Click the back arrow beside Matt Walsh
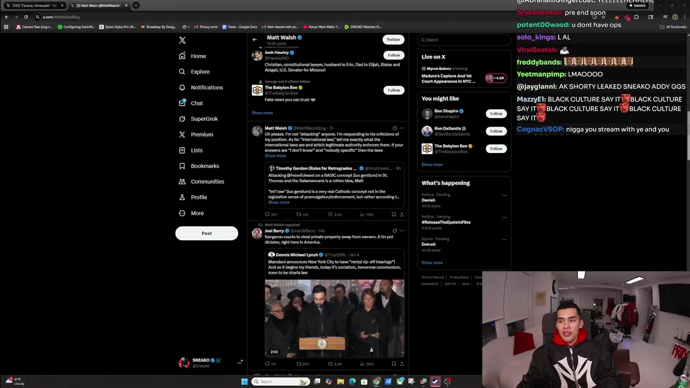Screen dimensions: 690x388 254,39
